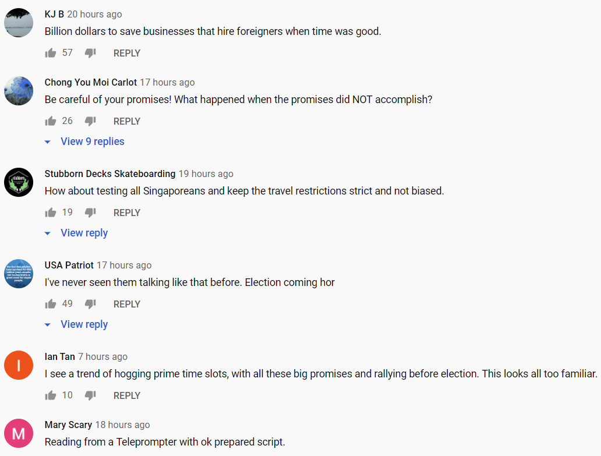The image size is (601, 456).
Task: Open Chong You Moi Carlot's channel name
Action: tap(90, 82)
